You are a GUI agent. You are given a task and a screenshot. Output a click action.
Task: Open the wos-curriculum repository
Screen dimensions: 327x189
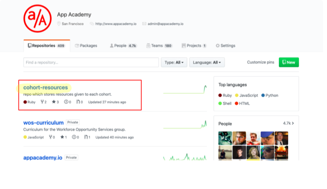click(43, 122)
